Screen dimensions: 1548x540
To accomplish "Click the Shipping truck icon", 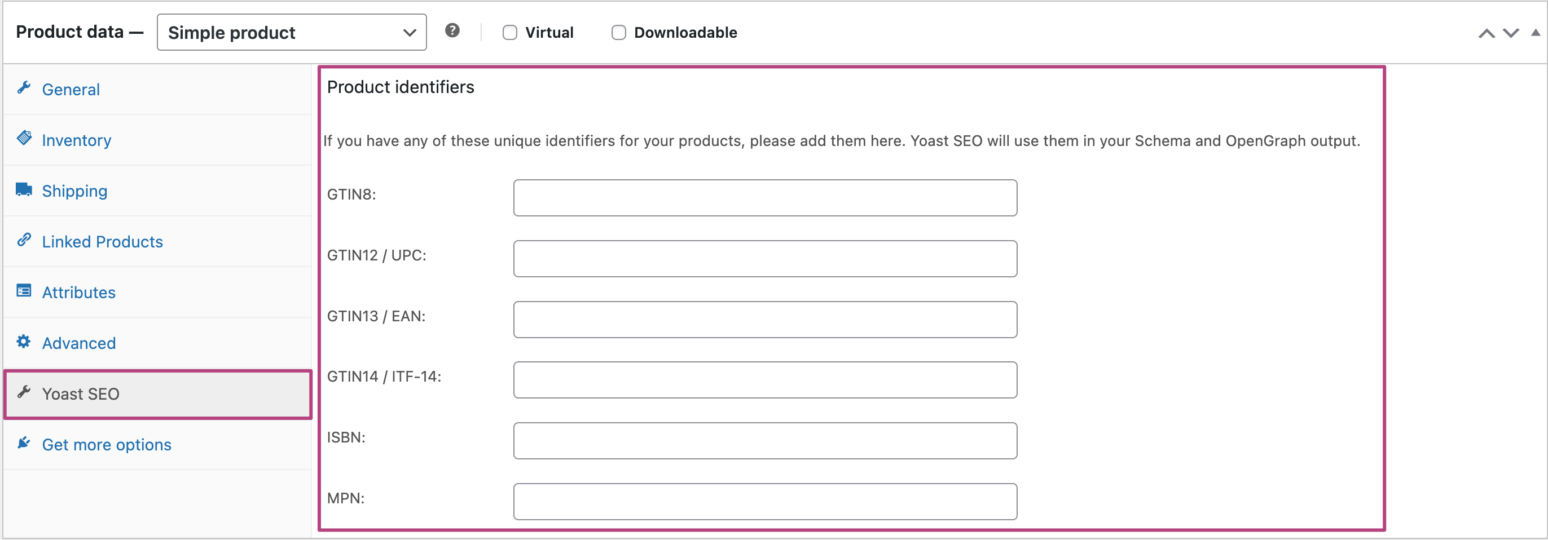I will [24, 190].
